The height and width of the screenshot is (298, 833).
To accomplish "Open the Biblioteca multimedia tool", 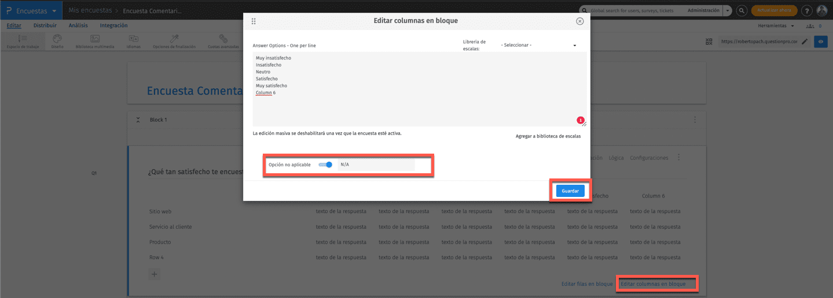I will (95, 41).
